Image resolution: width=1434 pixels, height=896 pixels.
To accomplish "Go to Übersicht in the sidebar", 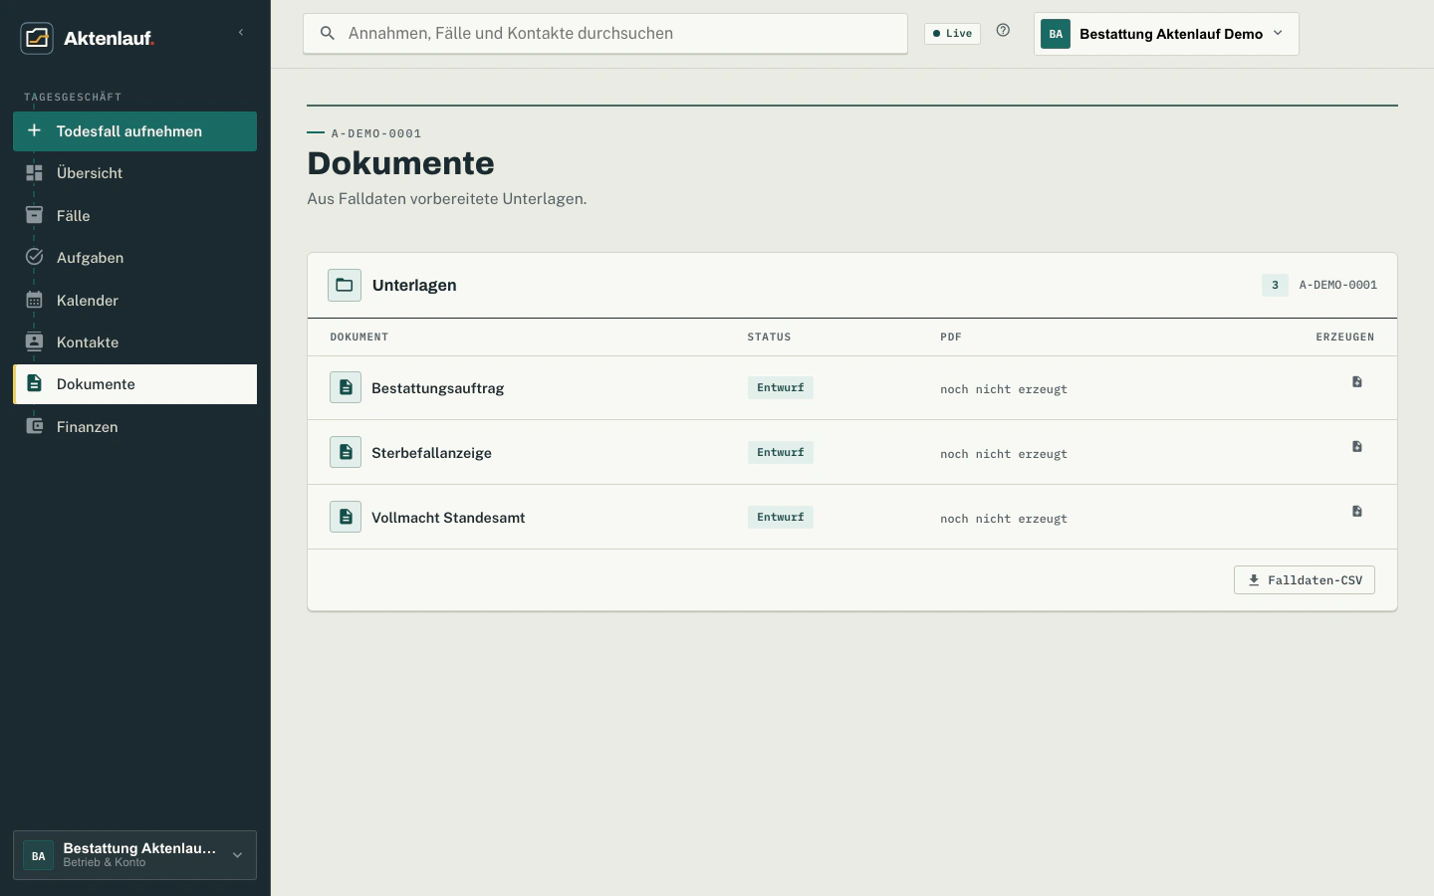I will coord(134,173).
